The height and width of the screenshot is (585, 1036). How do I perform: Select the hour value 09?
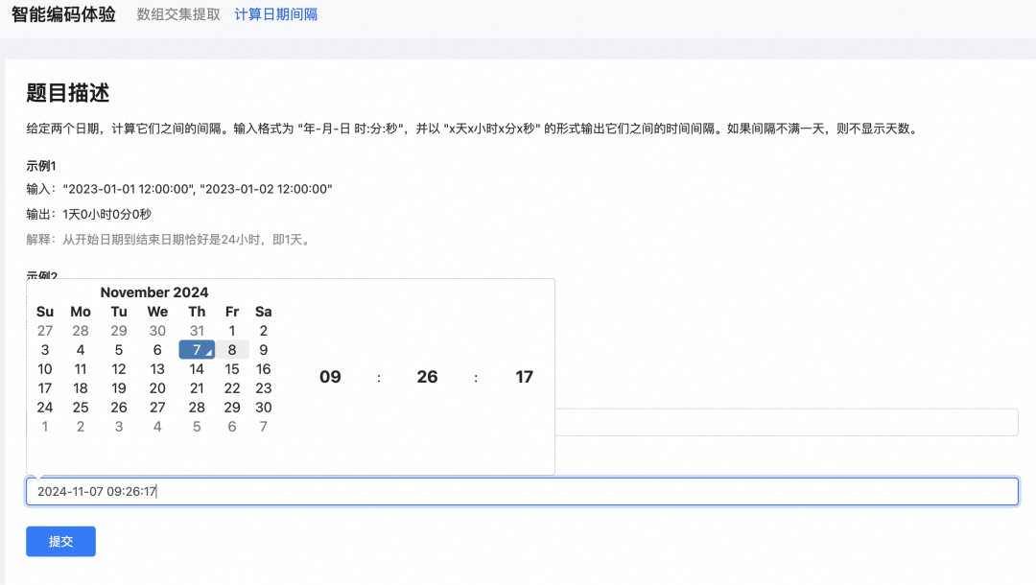[x=330, y=377]
